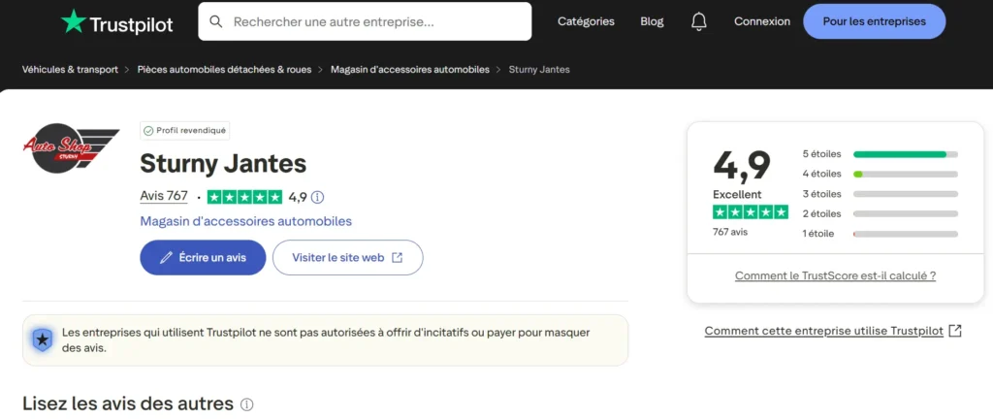The width and height of the screenshot is (993, 419).
Task: Click the Sturny Jantes breadcrumb text
Action: [539, 70]
